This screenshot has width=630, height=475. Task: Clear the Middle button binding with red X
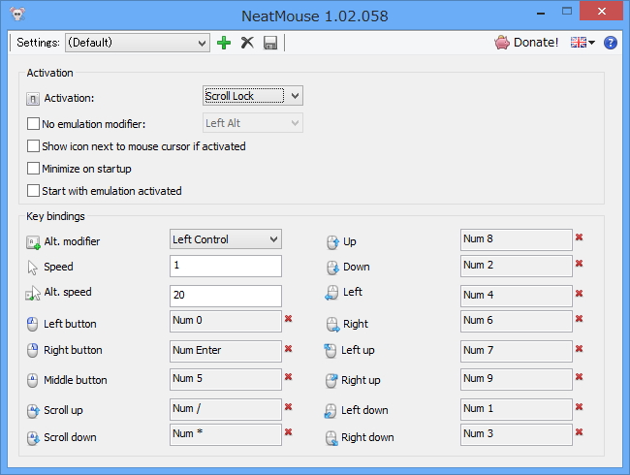pos(288,377)
